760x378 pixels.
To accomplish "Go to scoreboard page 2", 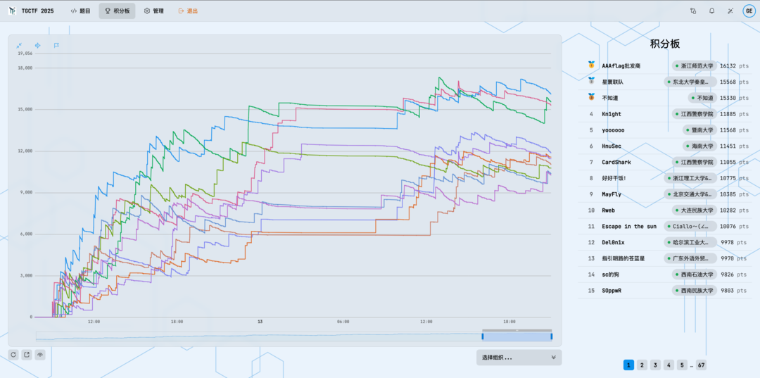I will tap(642, 365).
